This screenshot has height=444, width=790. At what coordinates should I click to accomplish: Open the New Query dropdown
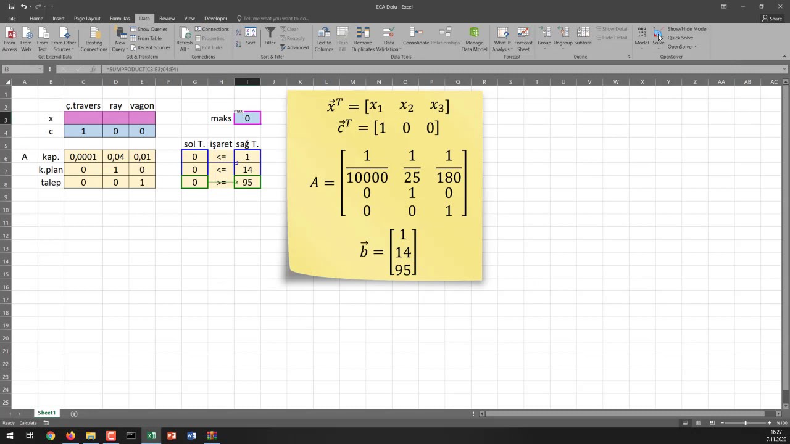coord(120,39)
